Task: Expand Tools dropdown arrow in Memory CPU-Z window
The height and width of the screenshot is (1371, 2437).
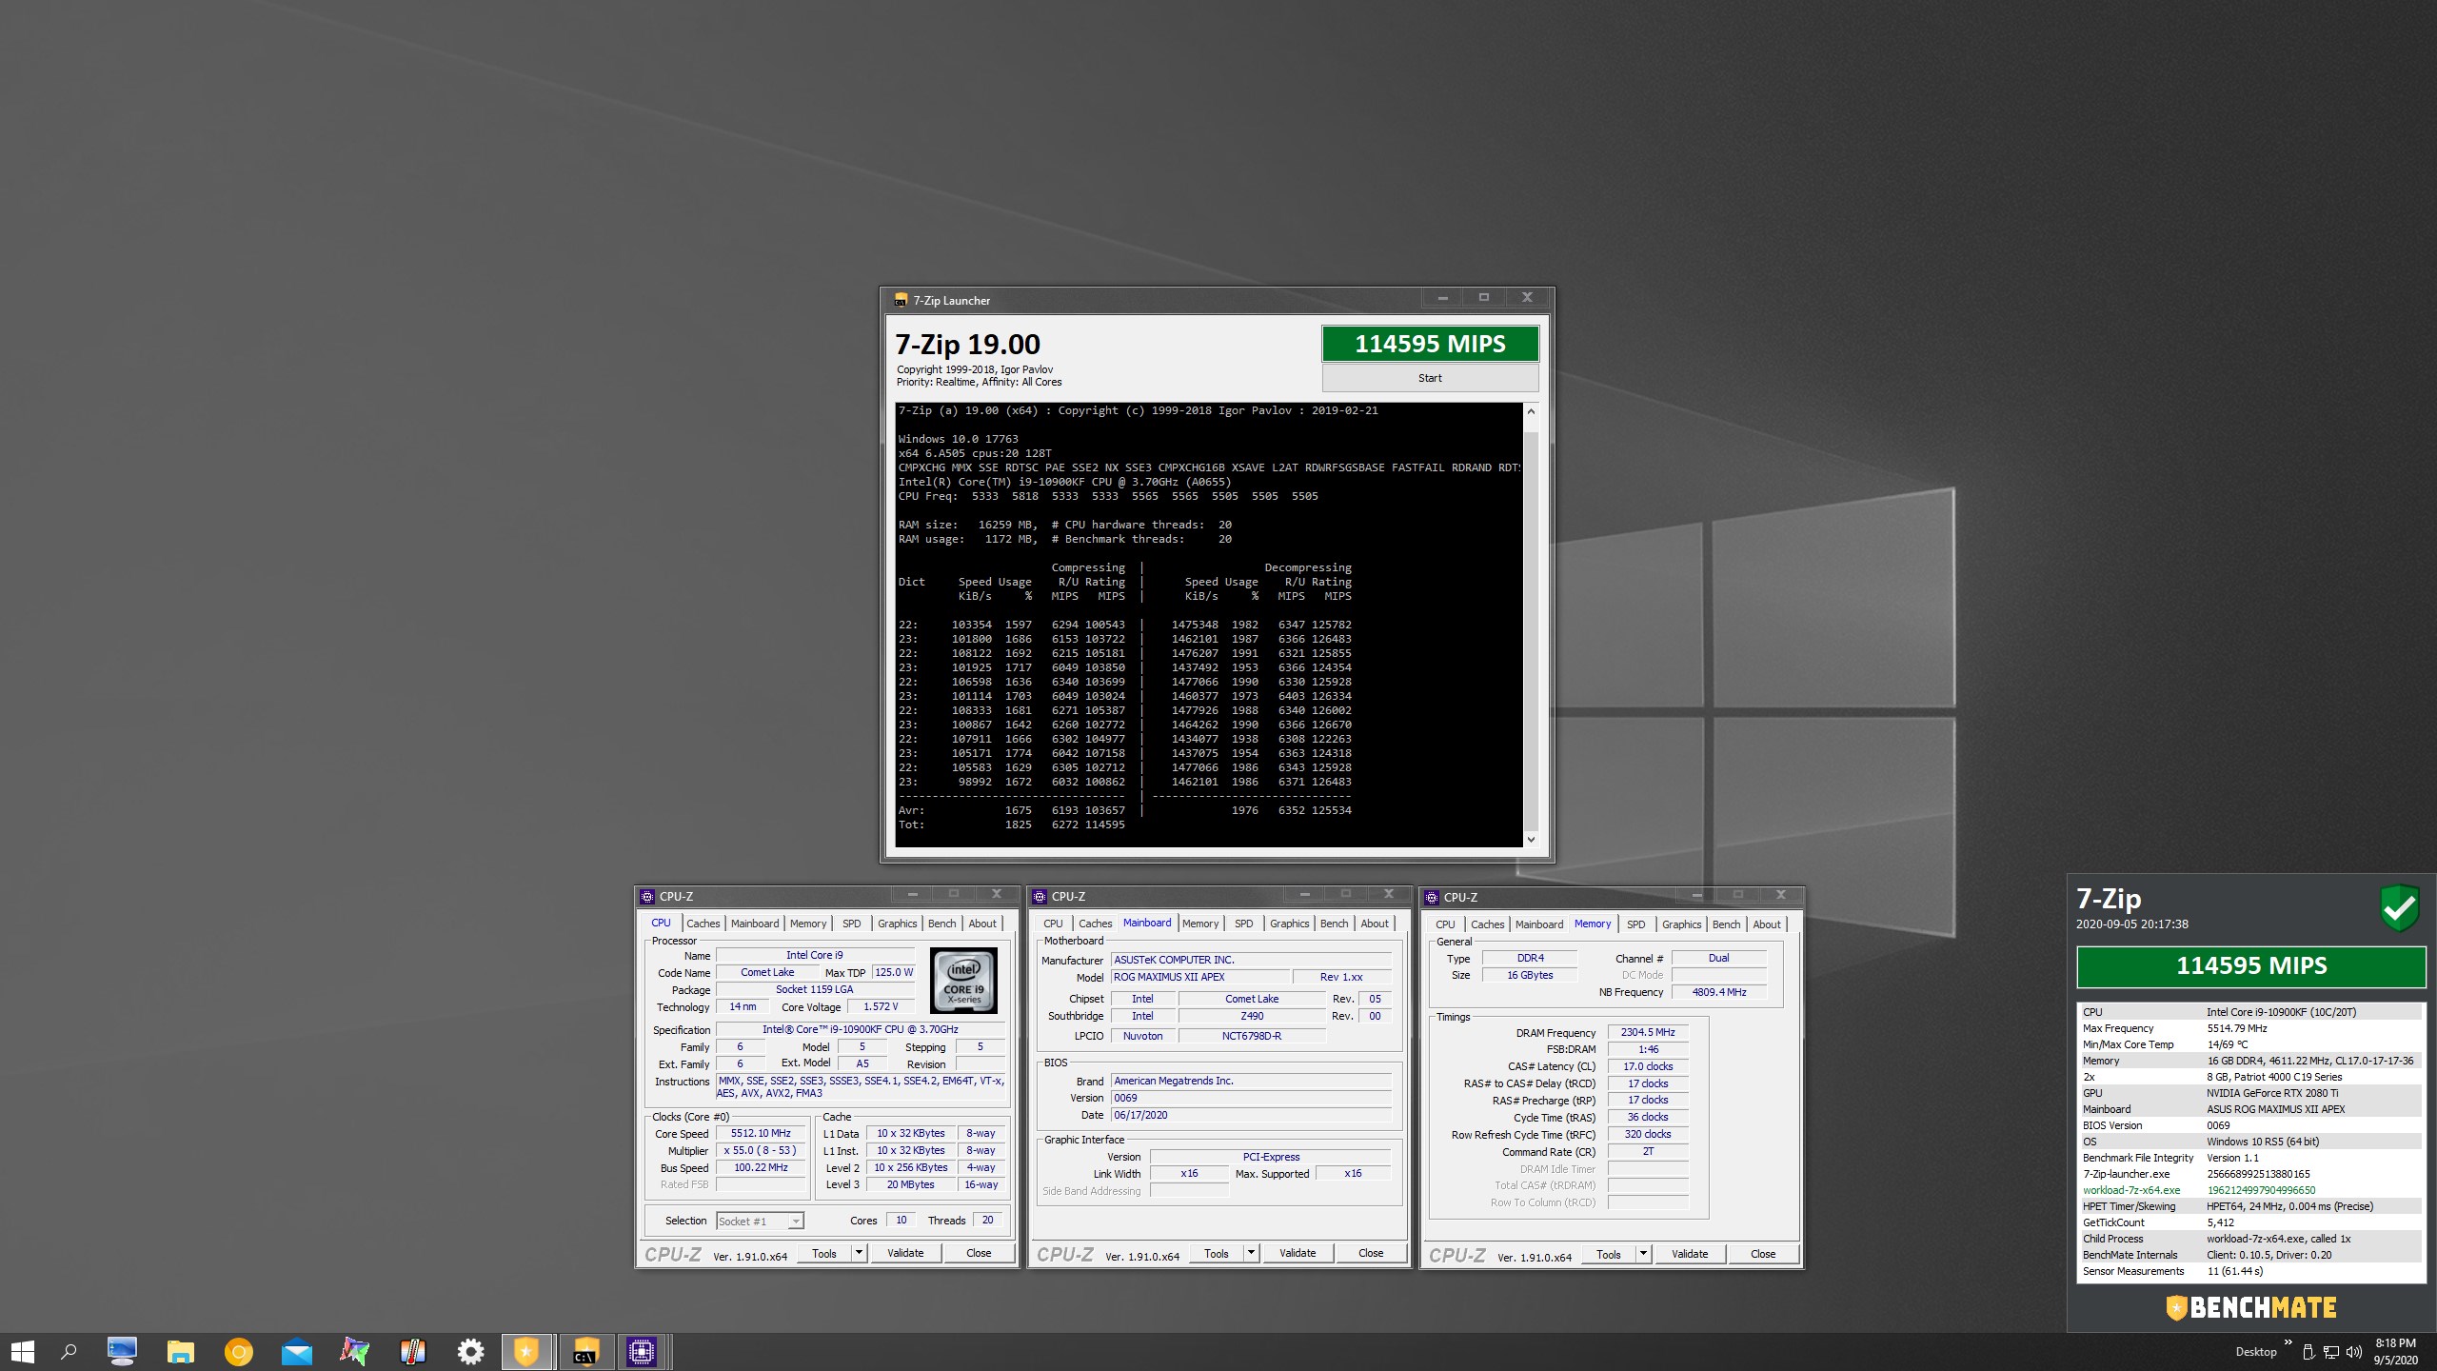Action: click(x=1643, y=1254)
